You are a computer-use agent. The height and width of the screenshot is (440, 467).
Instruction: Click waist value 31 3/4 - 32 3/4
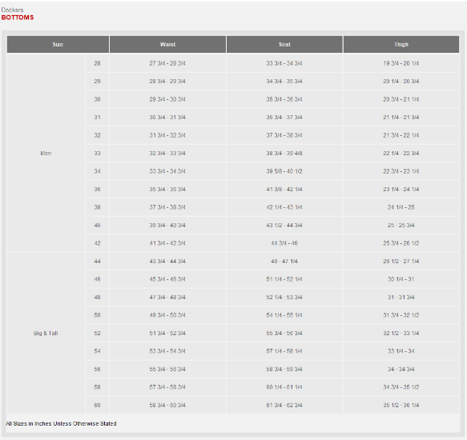click(x=167, y=135)
